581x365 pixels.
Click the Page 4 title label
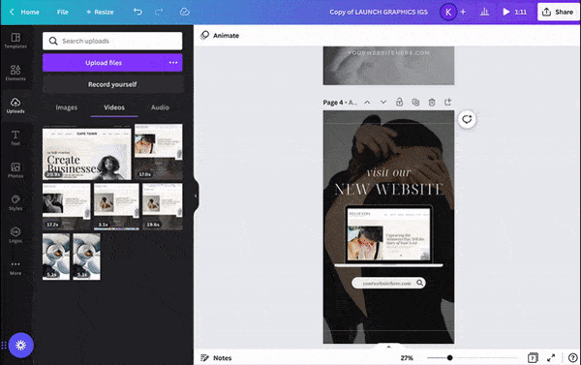[340, 103]
